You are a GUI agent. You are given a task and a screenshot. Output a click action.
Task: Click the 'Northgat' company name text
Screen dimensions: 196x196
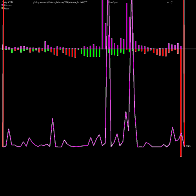[x=113, y=2]
